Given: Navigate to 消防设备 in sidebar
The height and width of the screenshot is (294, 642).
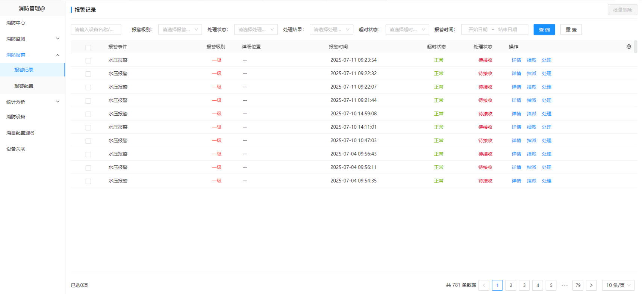Looking at the screenshot, I should coord(16,117).
